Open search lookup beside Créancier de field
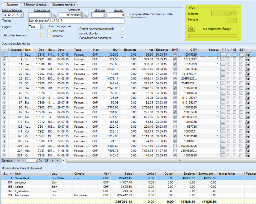The height and width of the screenshot is (204, 256). point(54,15)
